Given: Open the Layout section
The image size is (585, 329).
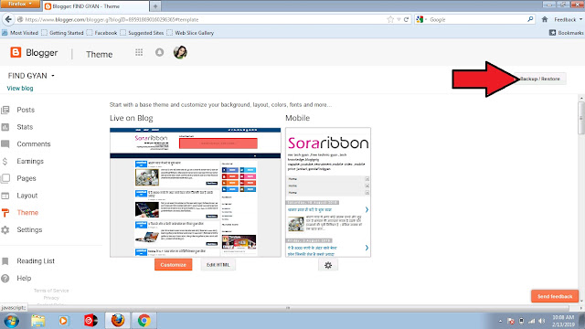Looking at the screenshot, I should point(27,196).
